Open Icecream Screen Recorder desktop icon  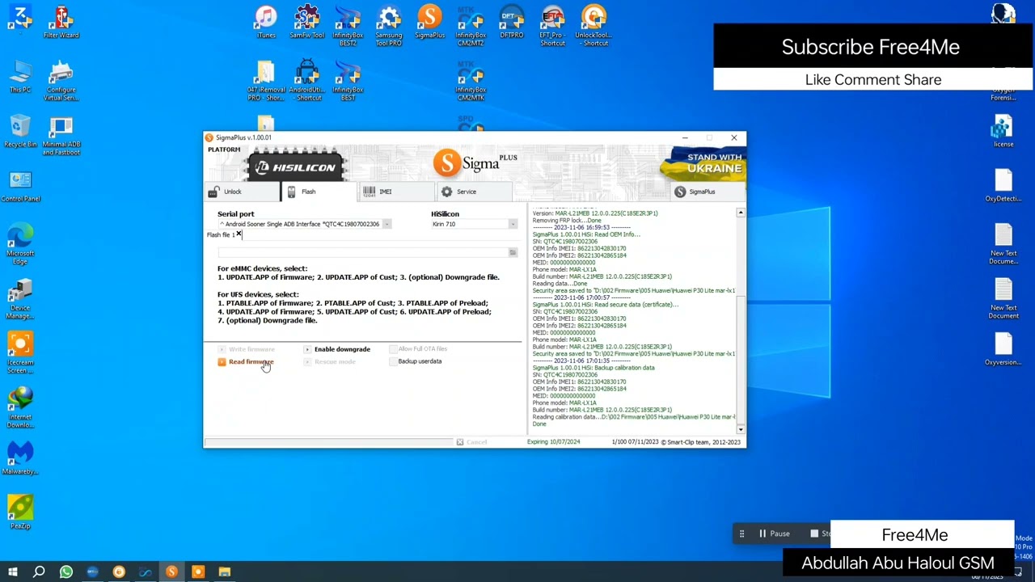coord(20,353)
